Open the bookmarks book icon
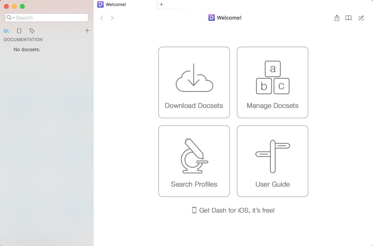Viewport: 373px width, 246px height. coord(348,18)
